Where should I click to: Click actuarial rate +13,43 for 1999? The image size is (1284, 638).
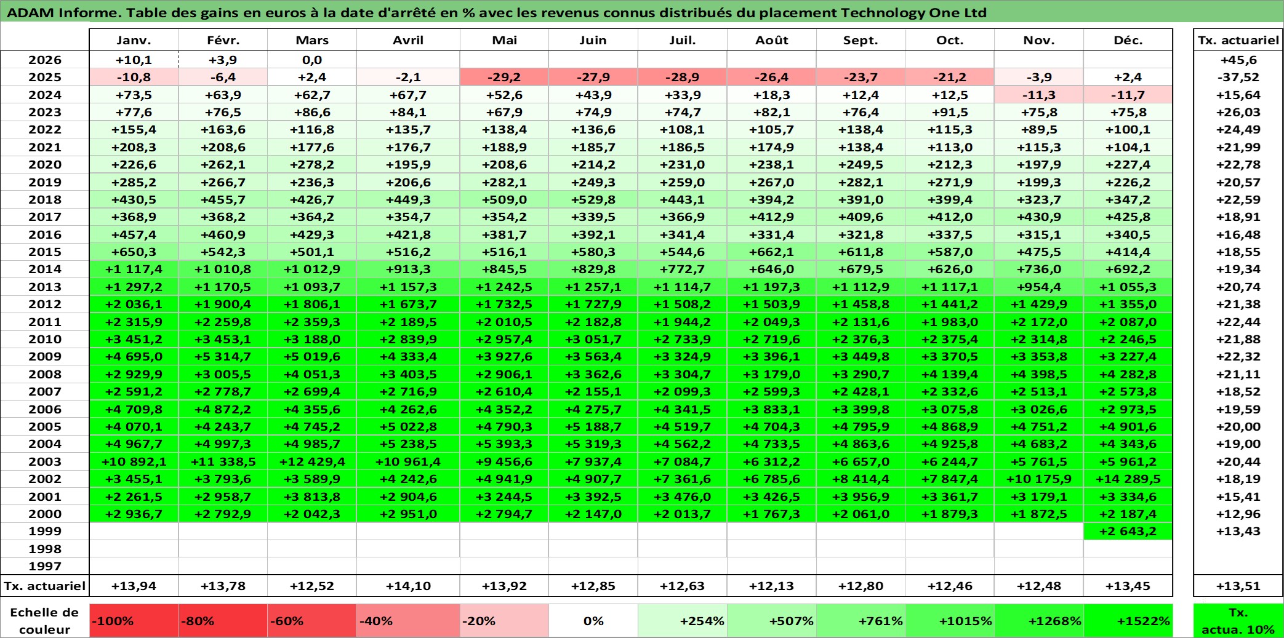pos(1238,531)
